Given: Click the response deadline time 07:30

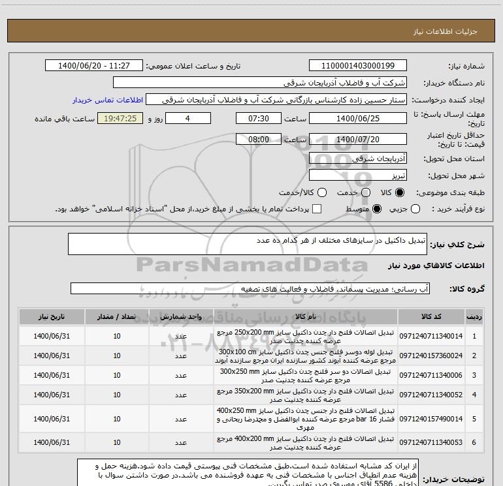Looking at the screenshot, I should pyautogui.click(x=259, y=118).
